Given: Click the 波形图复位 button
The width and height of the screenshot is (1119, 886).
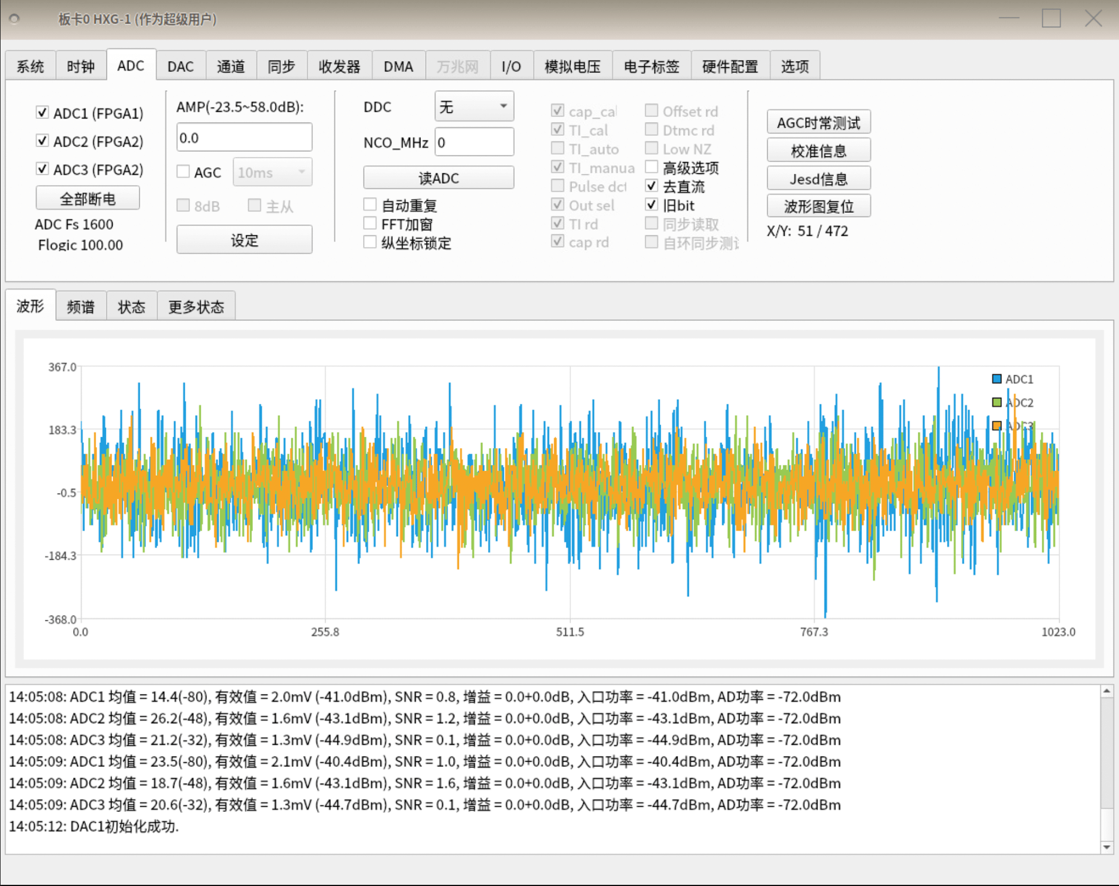Looking at the screenshot, I should click(818, 205).
